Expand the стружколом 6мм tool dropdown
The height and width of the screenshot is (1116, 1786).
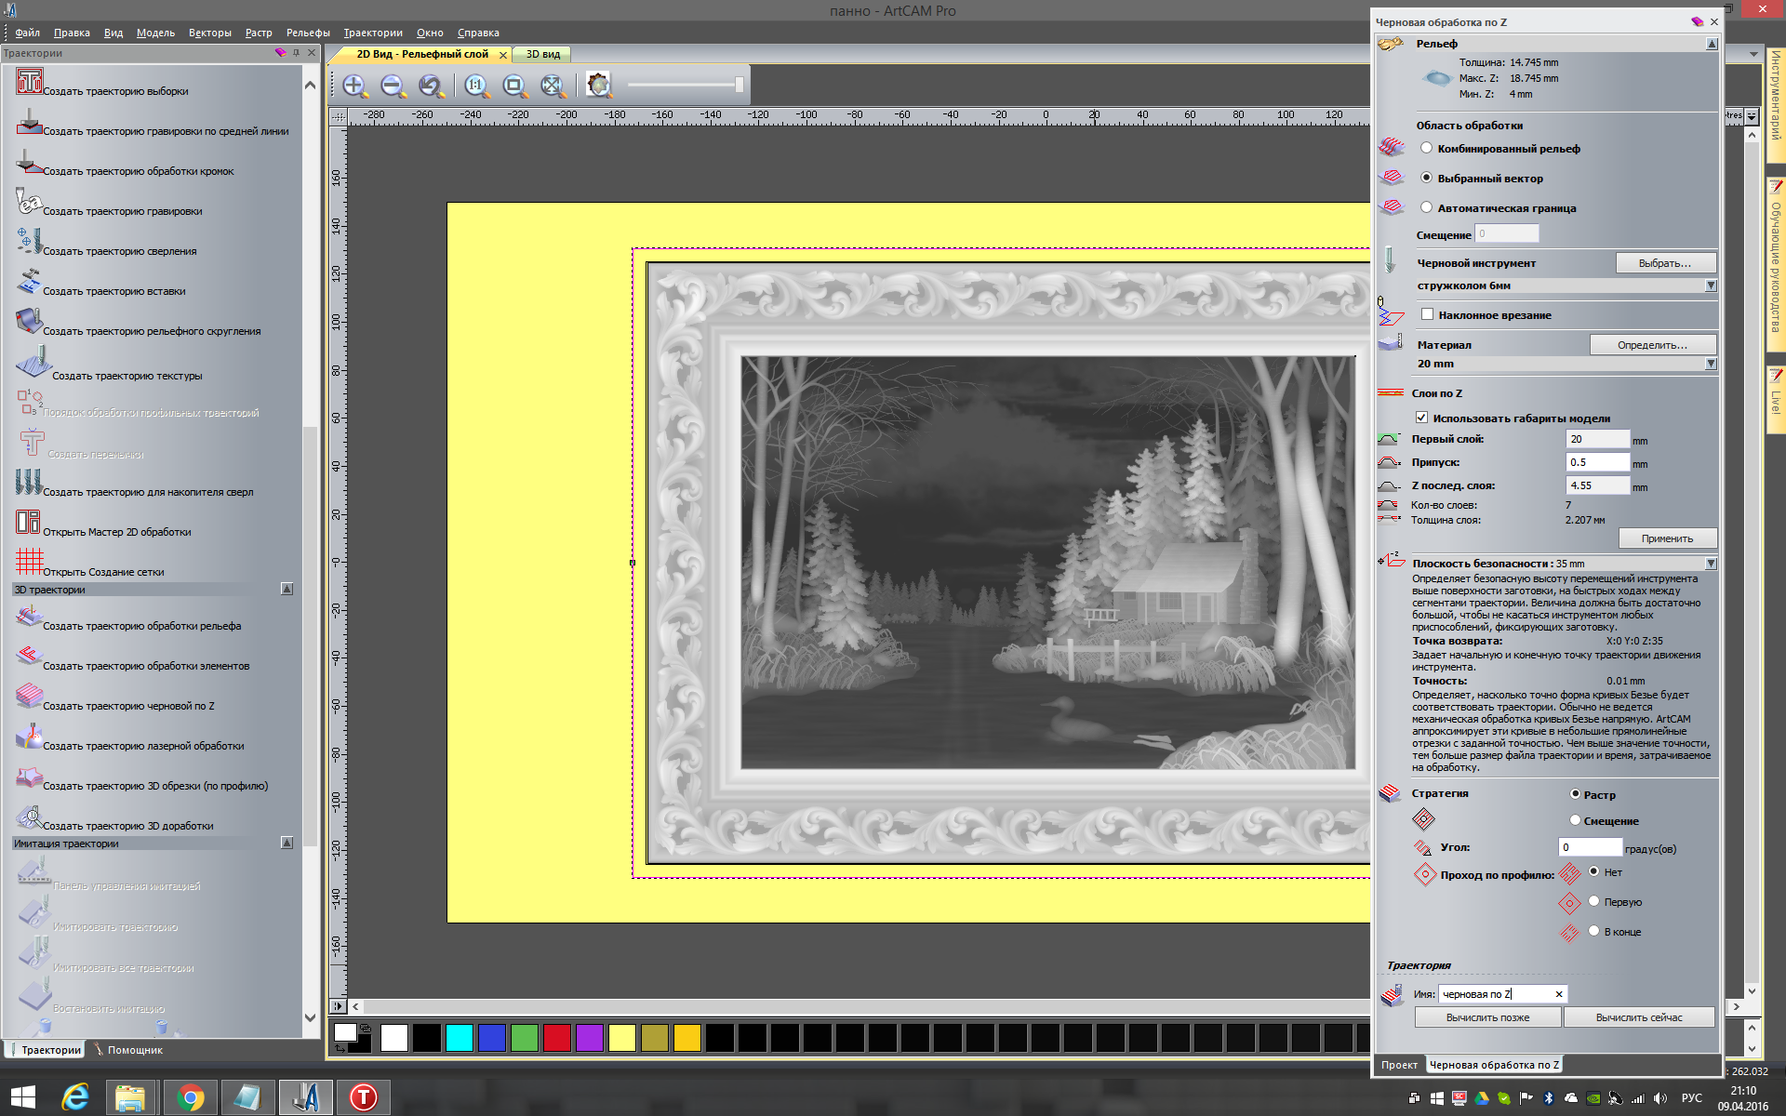pos(1710,286)
